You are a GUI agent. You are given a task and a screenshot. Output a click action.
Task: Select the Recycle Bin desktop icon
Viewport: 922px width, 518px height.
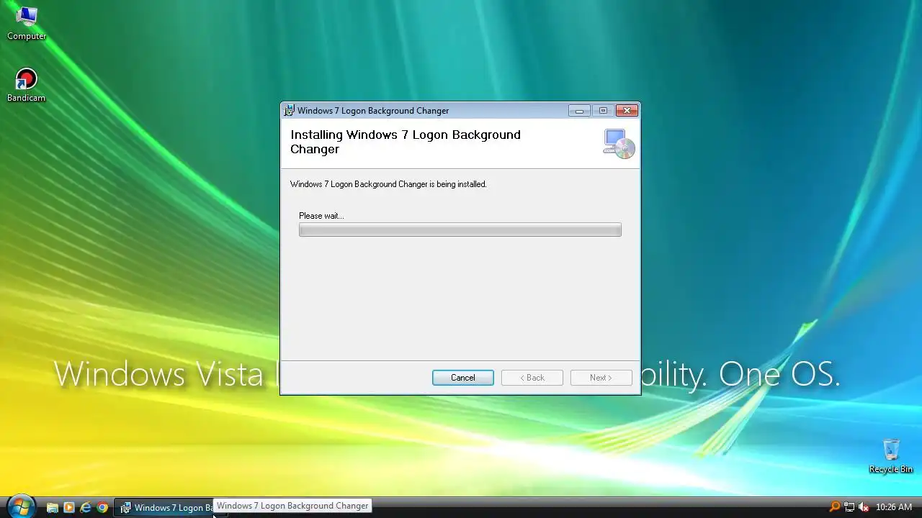(891, 456)
